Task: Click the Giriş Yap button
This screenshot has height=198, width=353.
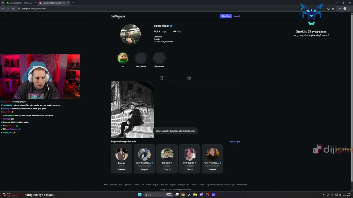Action: (x=226, y=16)
